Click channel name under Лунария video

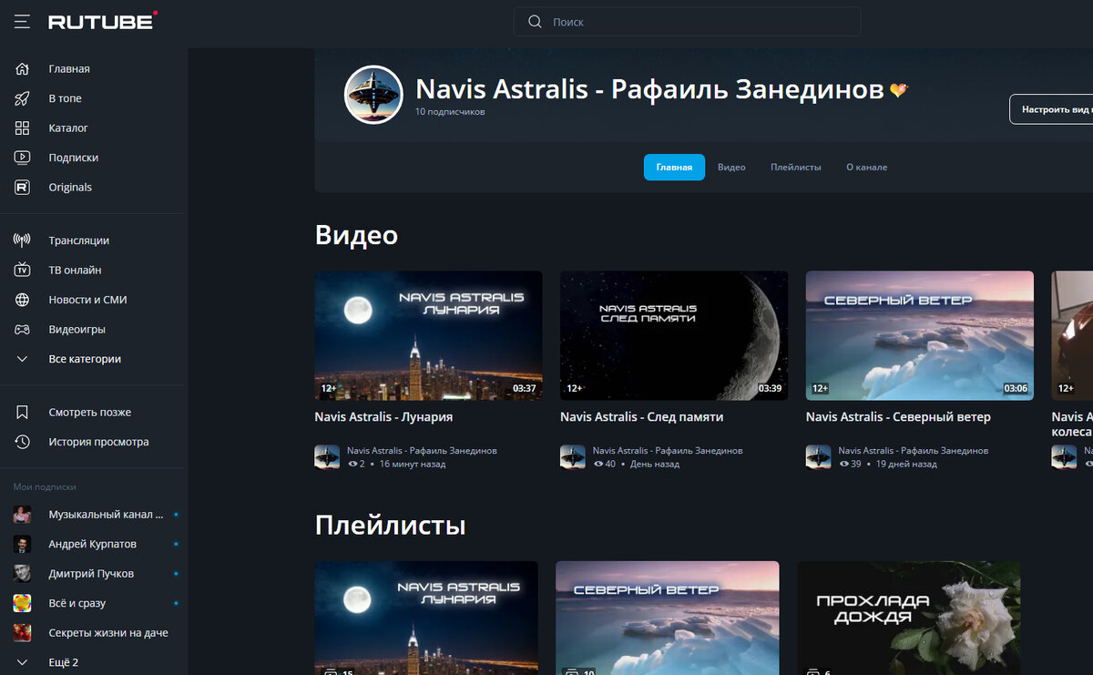pos(422,451)
